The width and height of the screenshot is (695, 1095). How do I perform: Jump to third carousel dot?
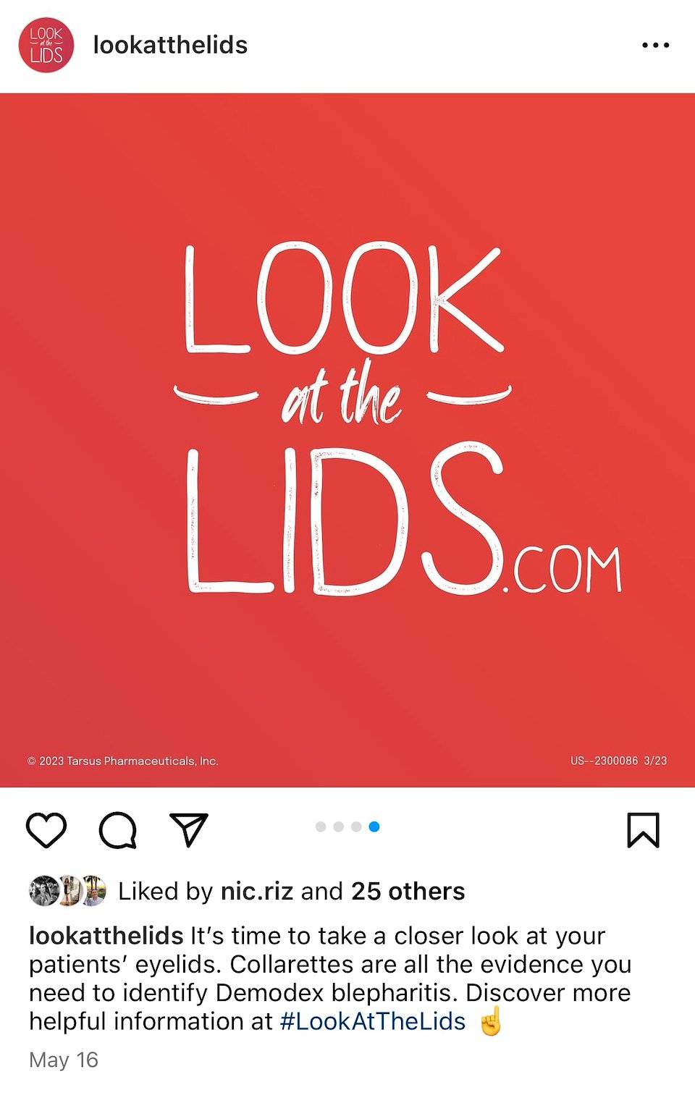356,826
